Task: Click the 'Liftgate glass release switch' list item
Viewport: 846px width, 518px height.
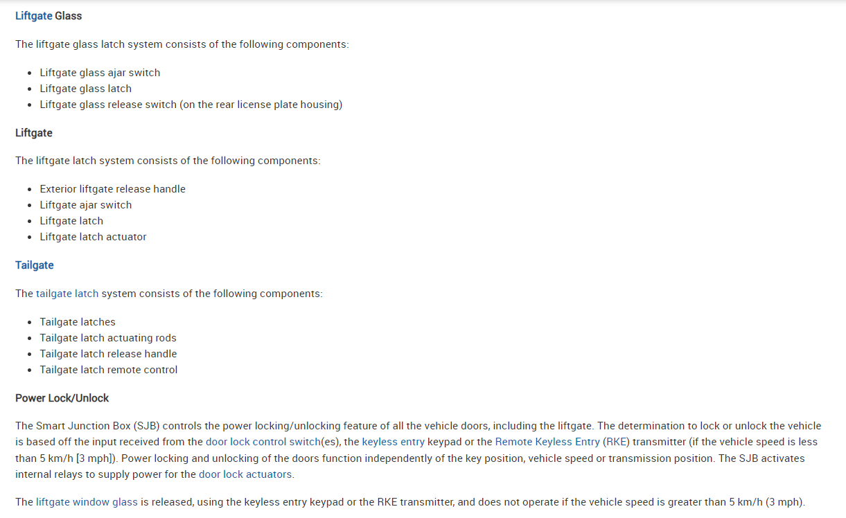Action: coord(191,105)
